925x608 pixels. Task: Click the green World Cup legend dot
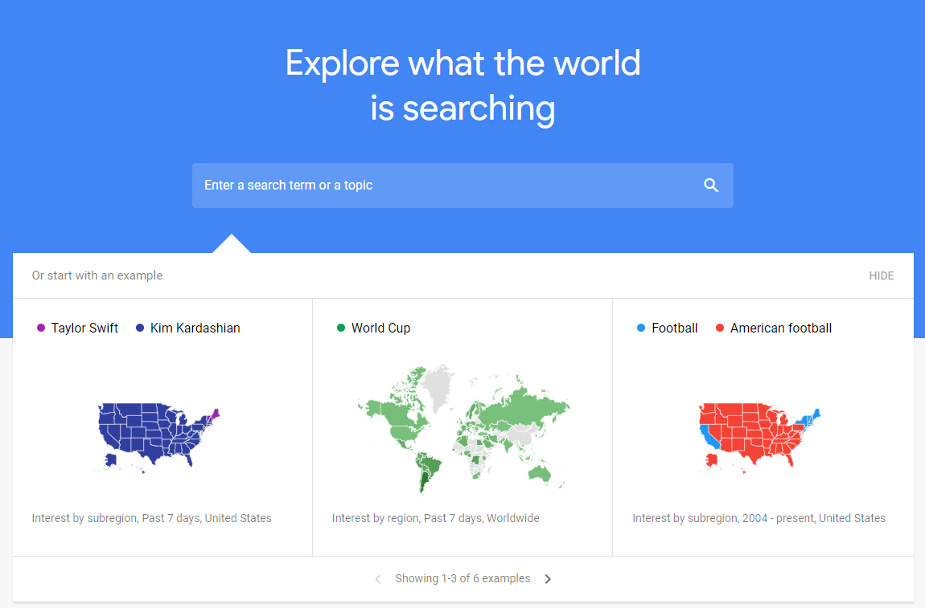pyautogui.click(x=341, y=328)
